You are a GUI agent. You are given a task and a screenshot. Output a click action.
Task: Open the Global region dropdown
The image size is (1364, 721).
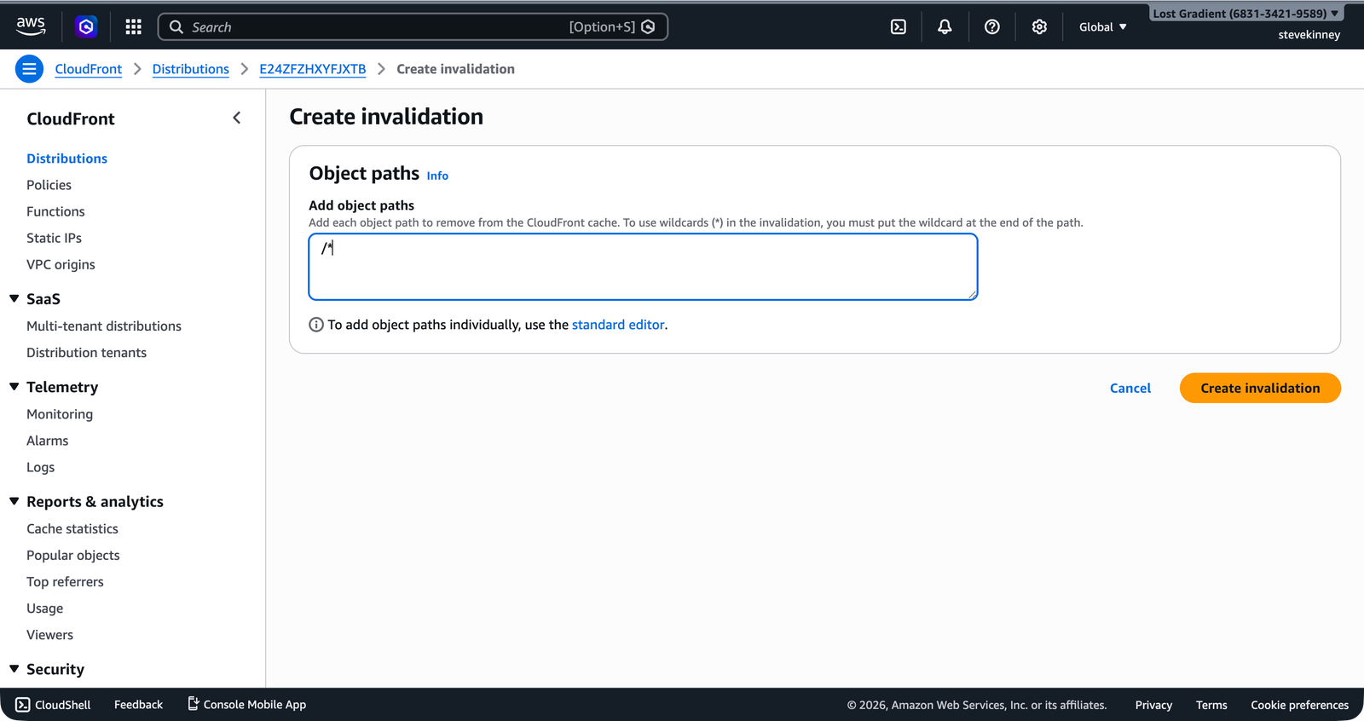tap(1103, 27)
